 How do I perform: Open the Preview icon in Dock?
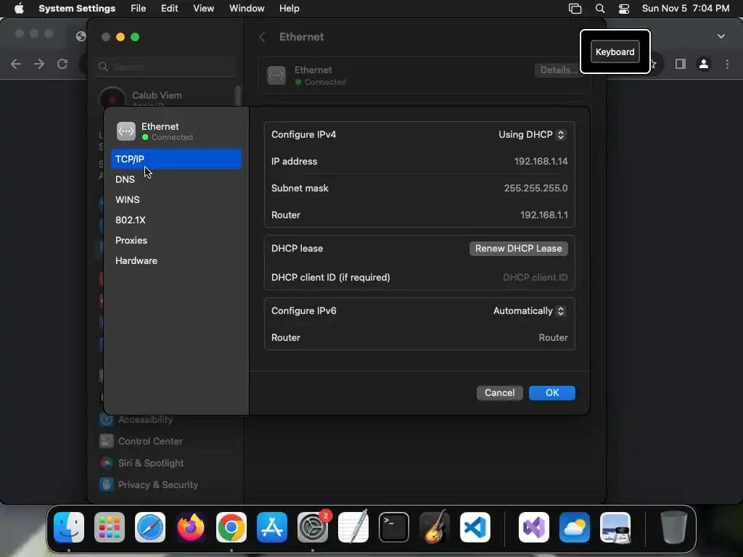(x=615, y=527)
